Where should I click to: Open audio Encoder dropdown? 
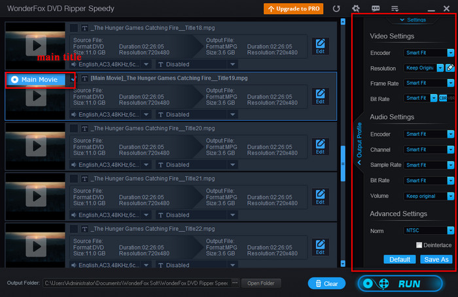(x=451, y=134)
